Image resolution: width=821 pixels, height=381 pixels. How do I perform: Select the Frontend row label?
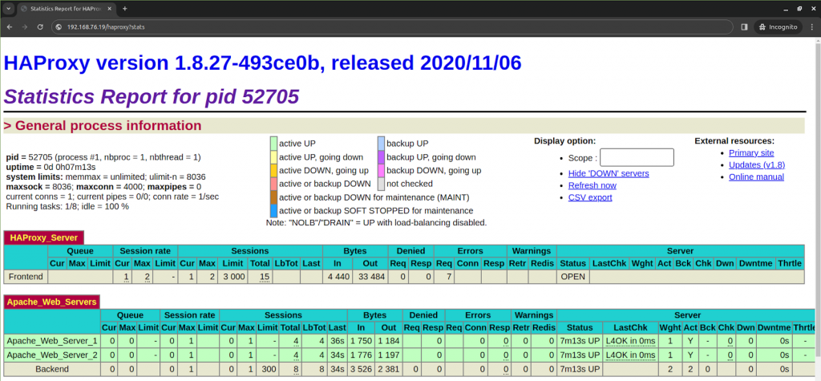click(25, 277)
